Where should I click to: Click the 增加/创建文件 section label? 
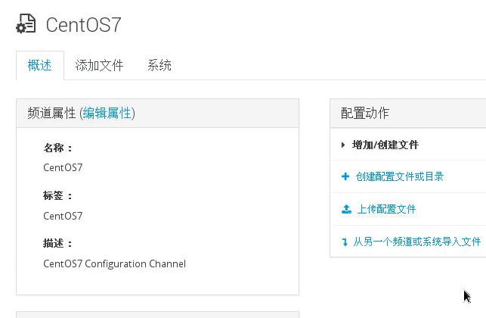pos(385,145)
